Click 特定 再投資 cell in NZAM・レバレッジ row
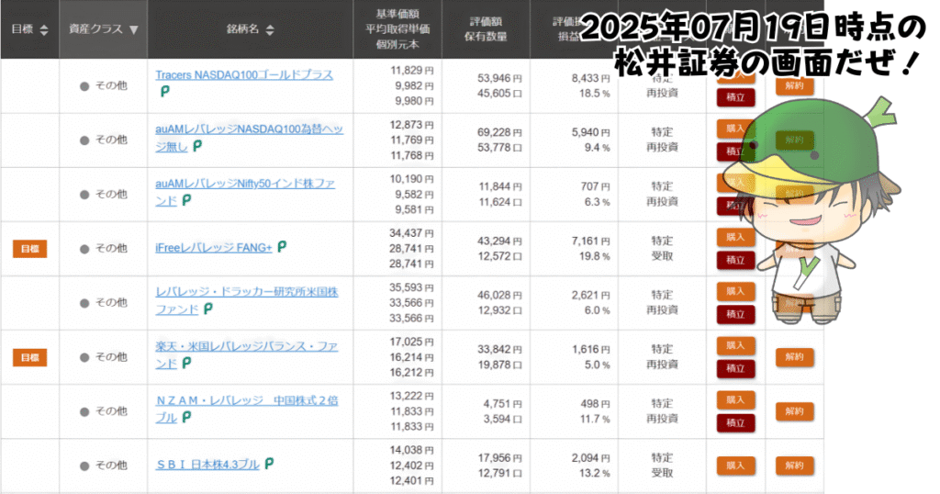This screenshot has width=940, height=494. click(662, 411)
